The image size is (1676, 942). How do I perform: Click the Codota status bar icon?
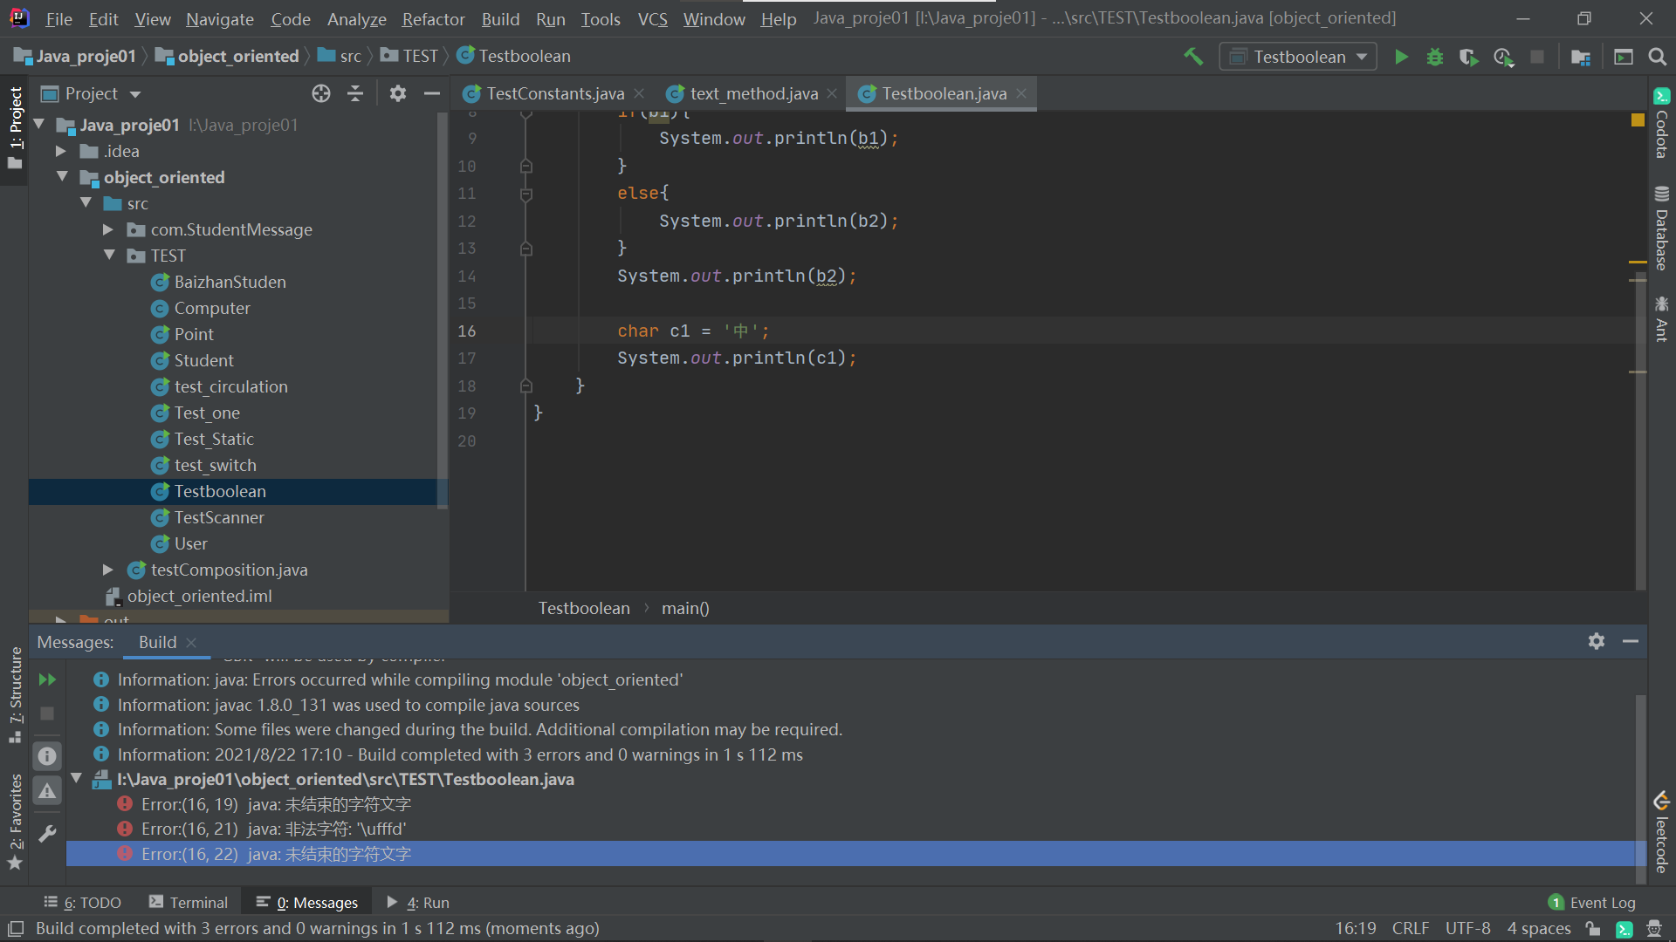1624,929
